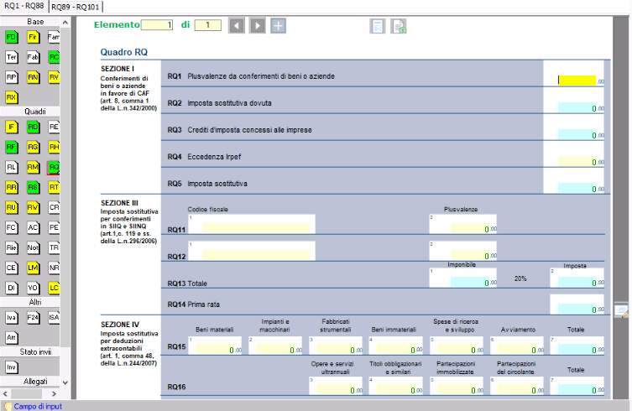Screen dimensions: 632x411
Task: Go to the next element with right arrow
Action: 257,26
